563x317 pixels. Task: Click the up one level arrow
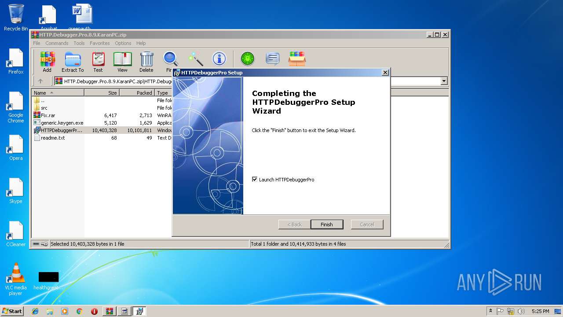coord(40,81)
